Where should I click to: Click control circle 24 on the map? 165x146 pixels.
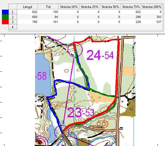pos(75,50)
